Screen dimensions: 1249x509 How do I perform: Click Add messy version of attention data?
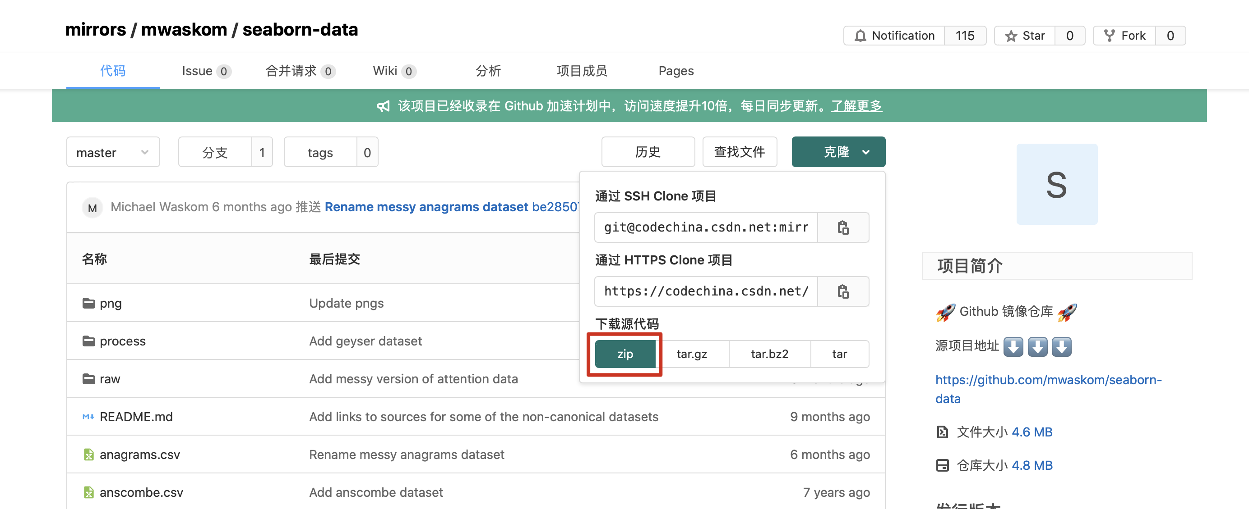[414, 379]
